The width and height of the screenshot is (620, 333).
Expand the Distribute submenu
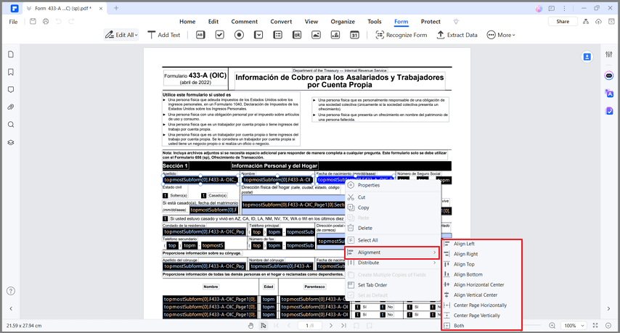click(393, 263)
